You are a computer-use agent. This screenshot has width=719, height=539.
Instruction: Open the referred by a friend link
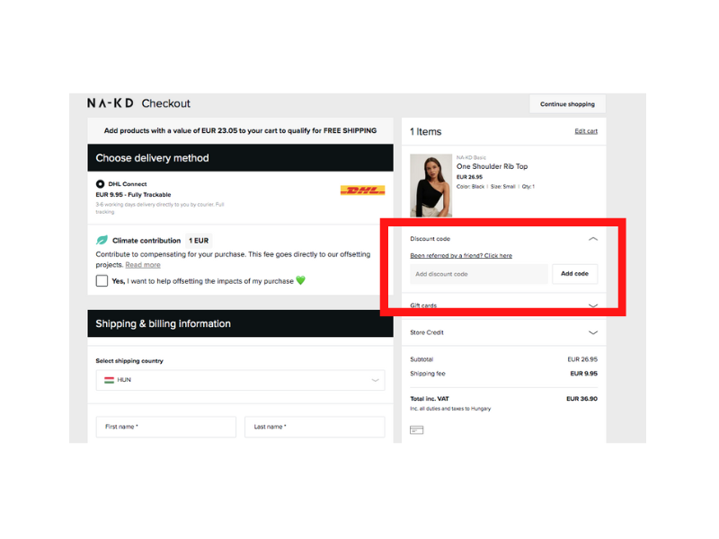[x=461, y=256]
